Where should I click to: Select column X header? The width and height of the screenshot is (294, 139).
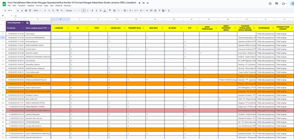point(60,19)
